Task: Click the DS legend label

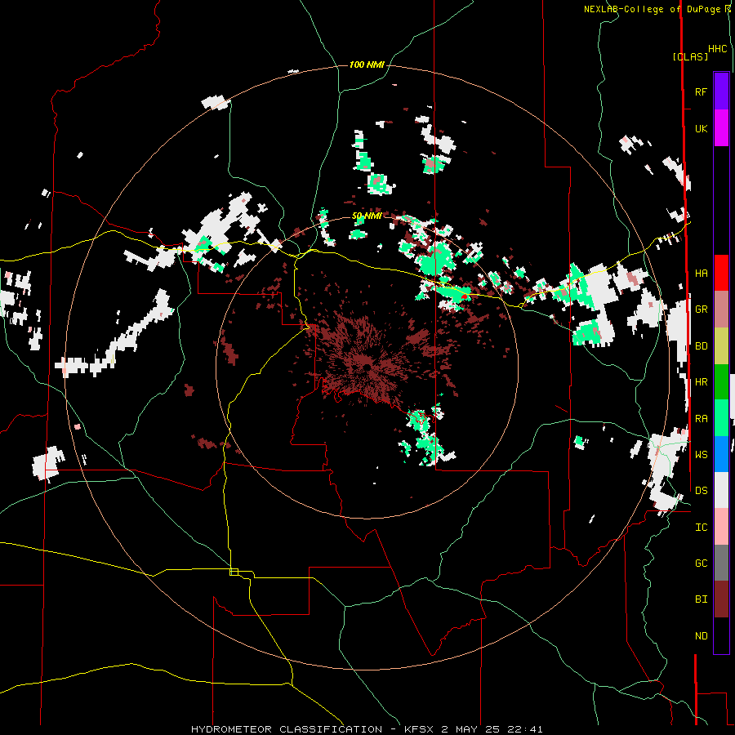Action: point(701,491)
